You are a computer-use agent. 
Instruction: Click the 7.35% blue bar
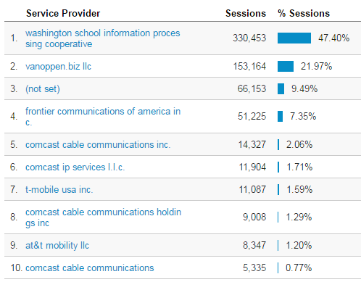[x=280, y=117]
